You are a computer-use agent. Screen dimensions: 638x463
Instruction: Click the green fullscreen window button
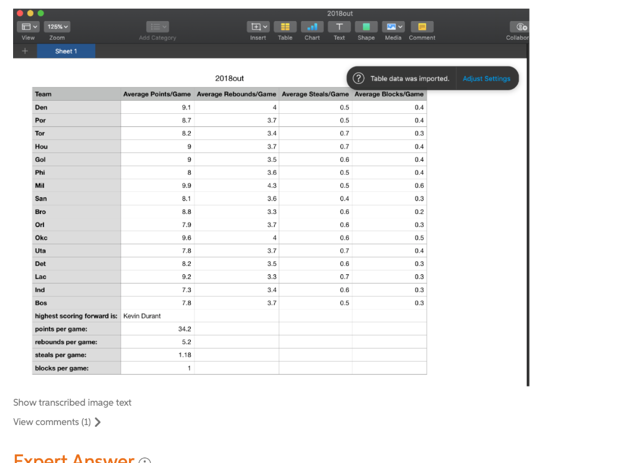tap(40, 14)
